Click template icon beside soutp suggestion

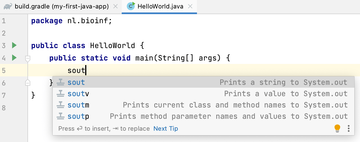pyautogui.click(x=60, y=116)
